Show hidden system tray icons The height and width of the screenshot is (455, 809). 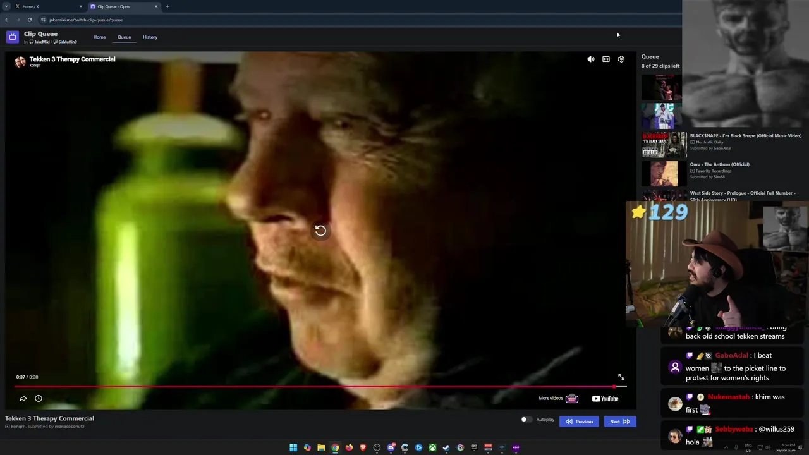pos(726,447)
